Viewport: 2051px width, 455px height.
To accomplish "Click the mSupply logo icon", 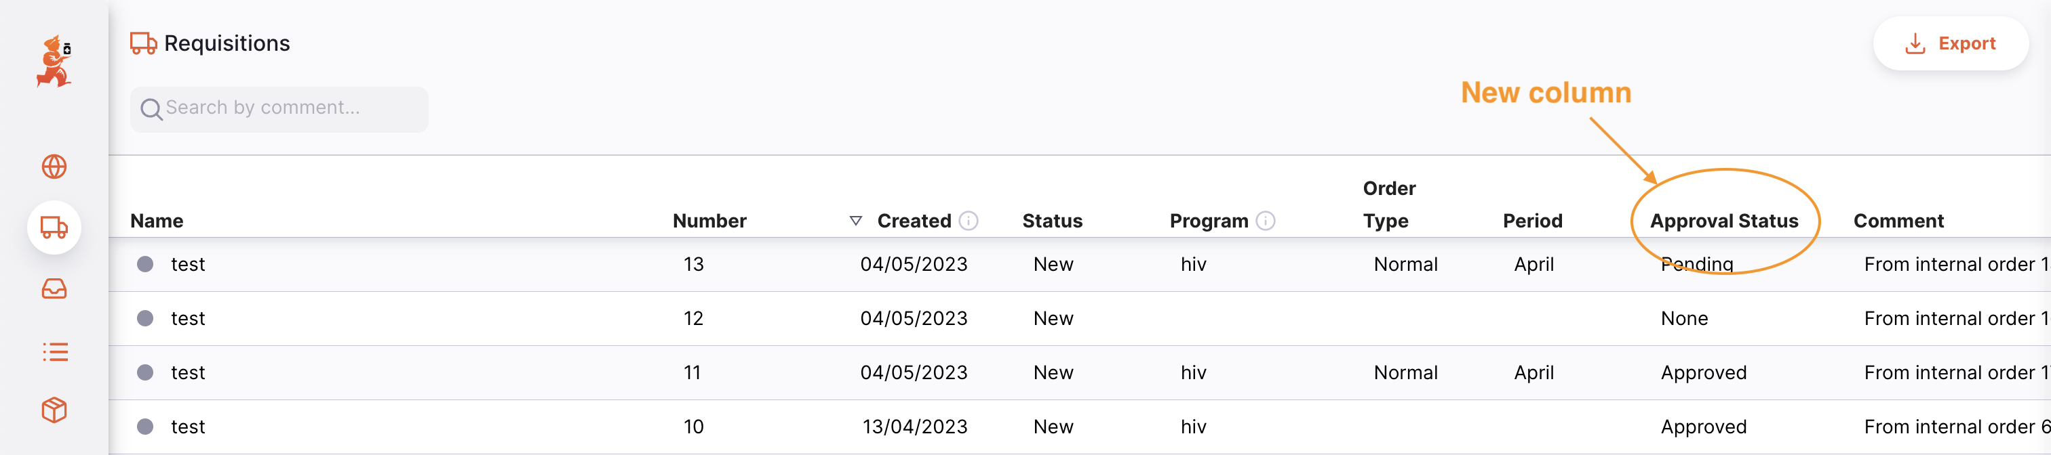I will [x=54, y=61].
